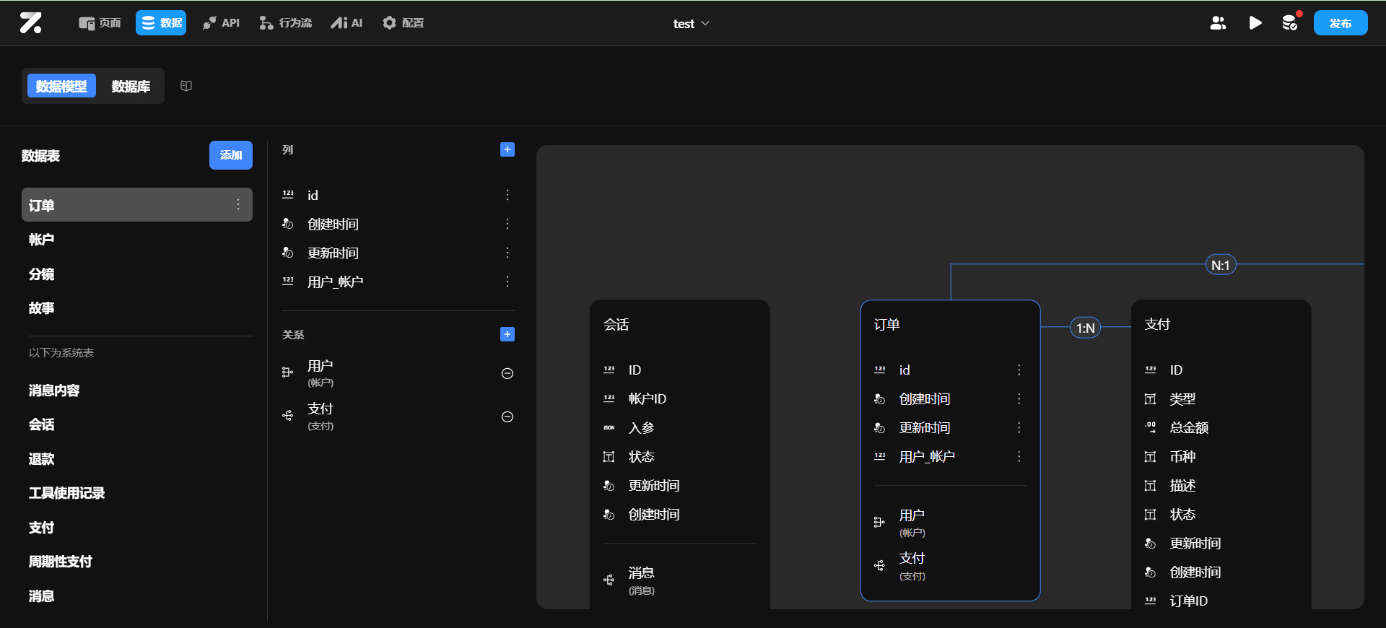Open the API tab

221,23
